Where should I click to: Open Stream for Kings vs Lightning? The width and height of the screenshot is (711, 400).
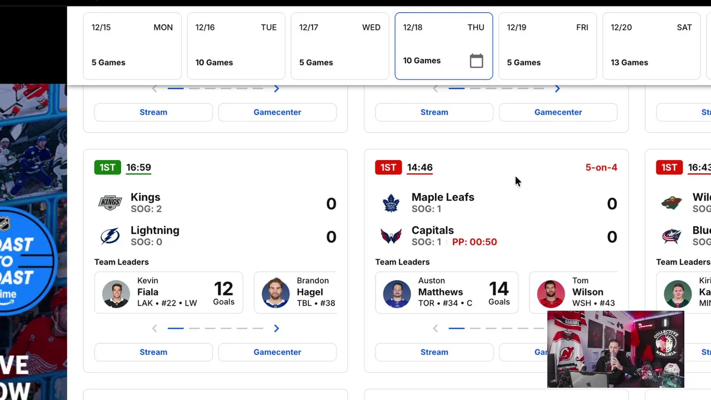coord(153,352)
